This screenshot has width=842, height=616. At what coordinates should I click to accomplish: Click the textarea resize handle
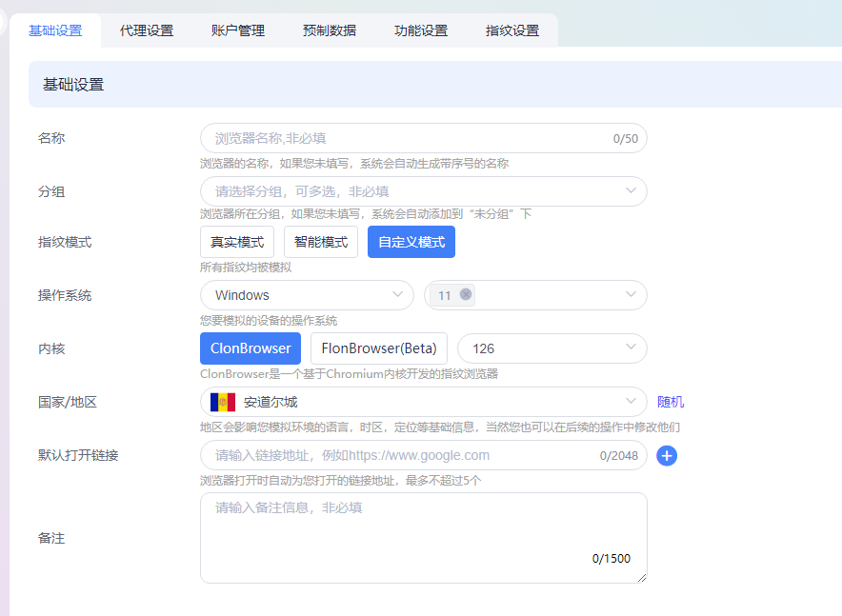642,578
